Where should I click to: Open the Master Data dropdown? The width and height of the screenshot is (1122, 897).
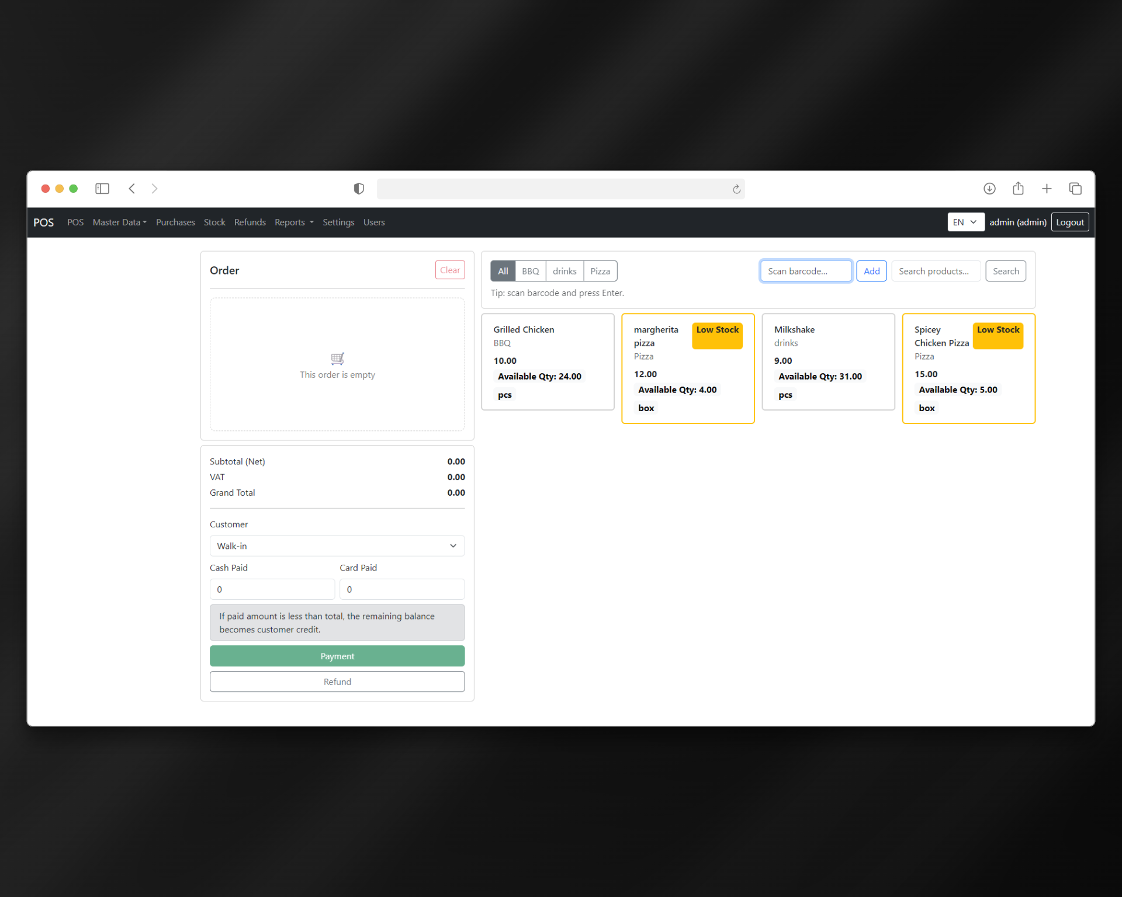coord(119,222)
